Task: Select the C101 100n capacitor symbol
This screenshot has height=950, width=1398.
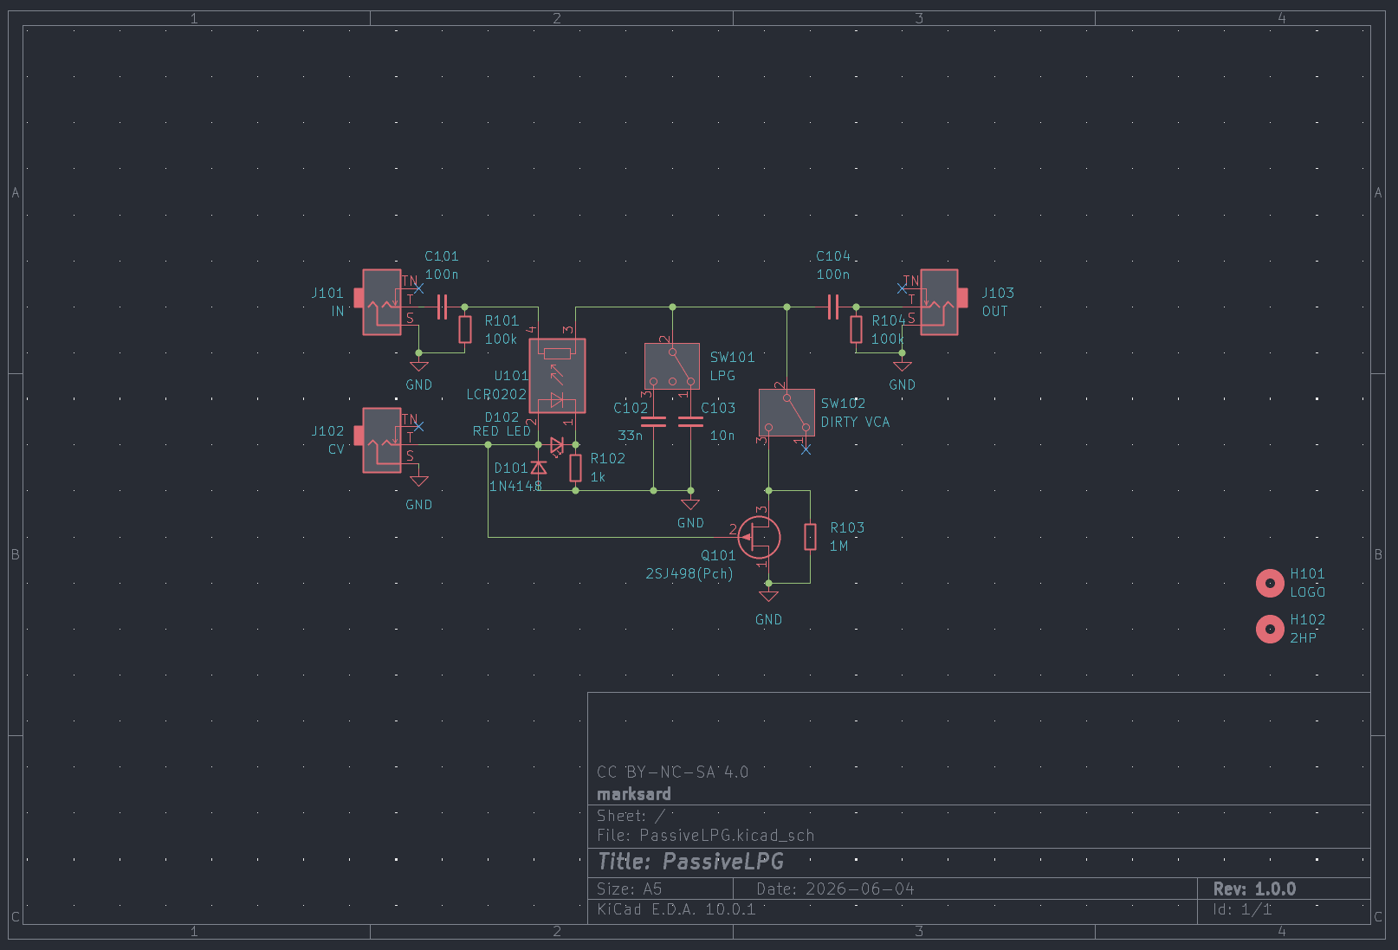Action: [x=442, y=307]
